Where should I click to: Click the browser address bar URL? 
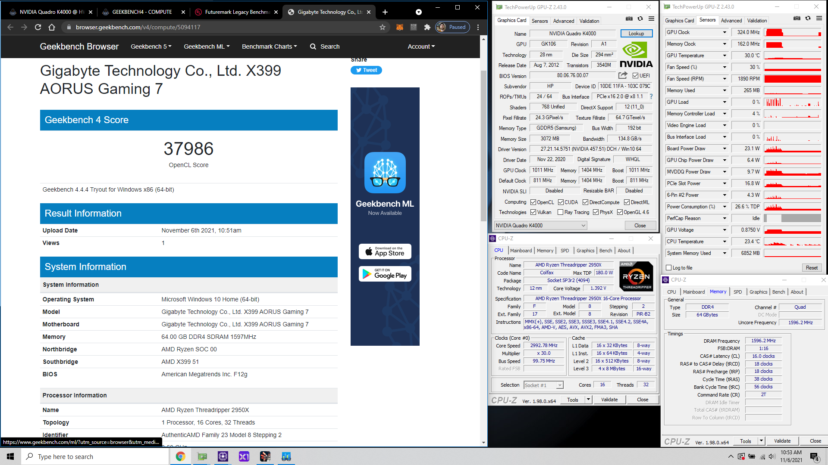click(x=138, y=27)
